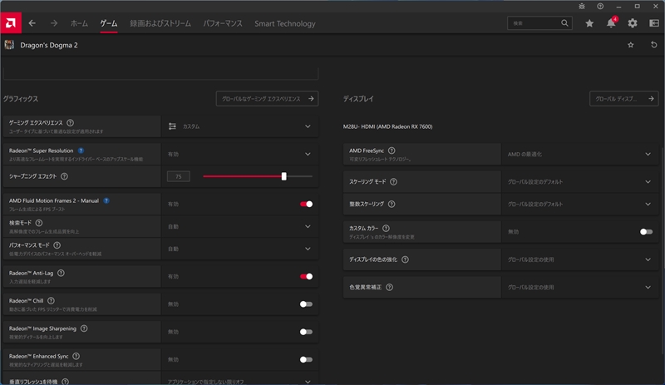Open グローバル ディスプ... button
The image size is (665, 385).
(624, 98)
